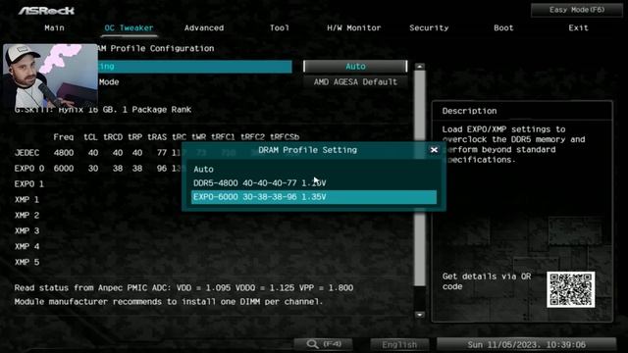Viewport: 628px width, 353px height.
Task: Open the Boot tab
Action: coord(503,27)
